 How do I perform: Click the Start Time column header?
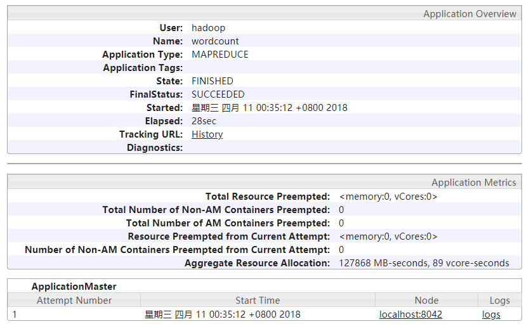click(x=257, y=301)
